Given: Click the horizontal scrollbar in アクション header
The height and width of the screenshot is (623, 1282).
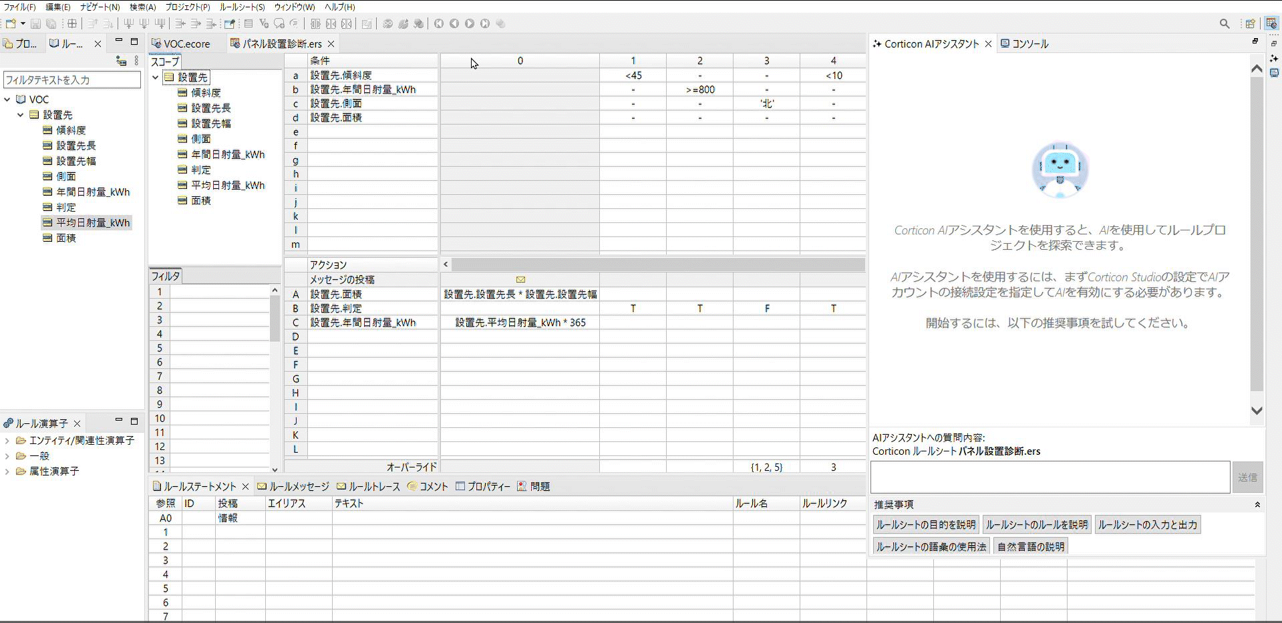Looking at the screenshot, I should pos(657,264).
